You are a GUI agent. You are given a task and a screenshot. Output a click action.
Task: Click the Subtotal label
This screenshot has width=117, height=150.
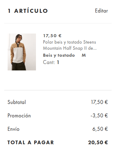(17, 102)
